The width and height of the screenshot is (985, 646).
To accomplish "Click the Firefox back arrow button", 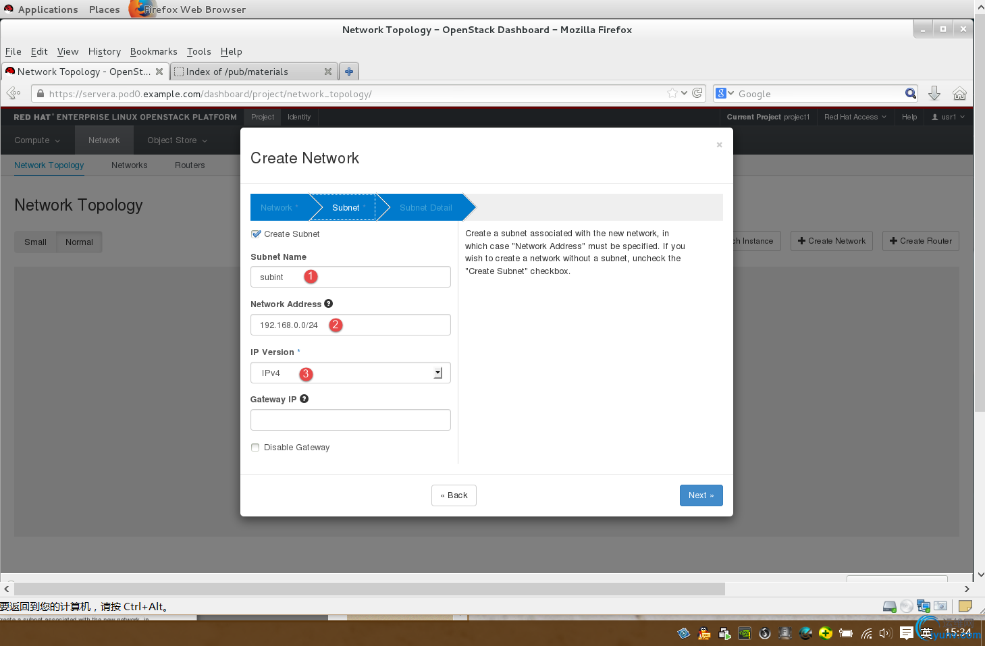I will [x=13, y=94].
